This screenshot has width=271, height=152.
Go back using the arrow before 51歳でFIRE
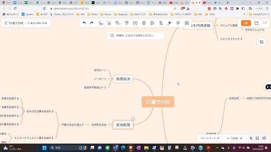(6, 23)
